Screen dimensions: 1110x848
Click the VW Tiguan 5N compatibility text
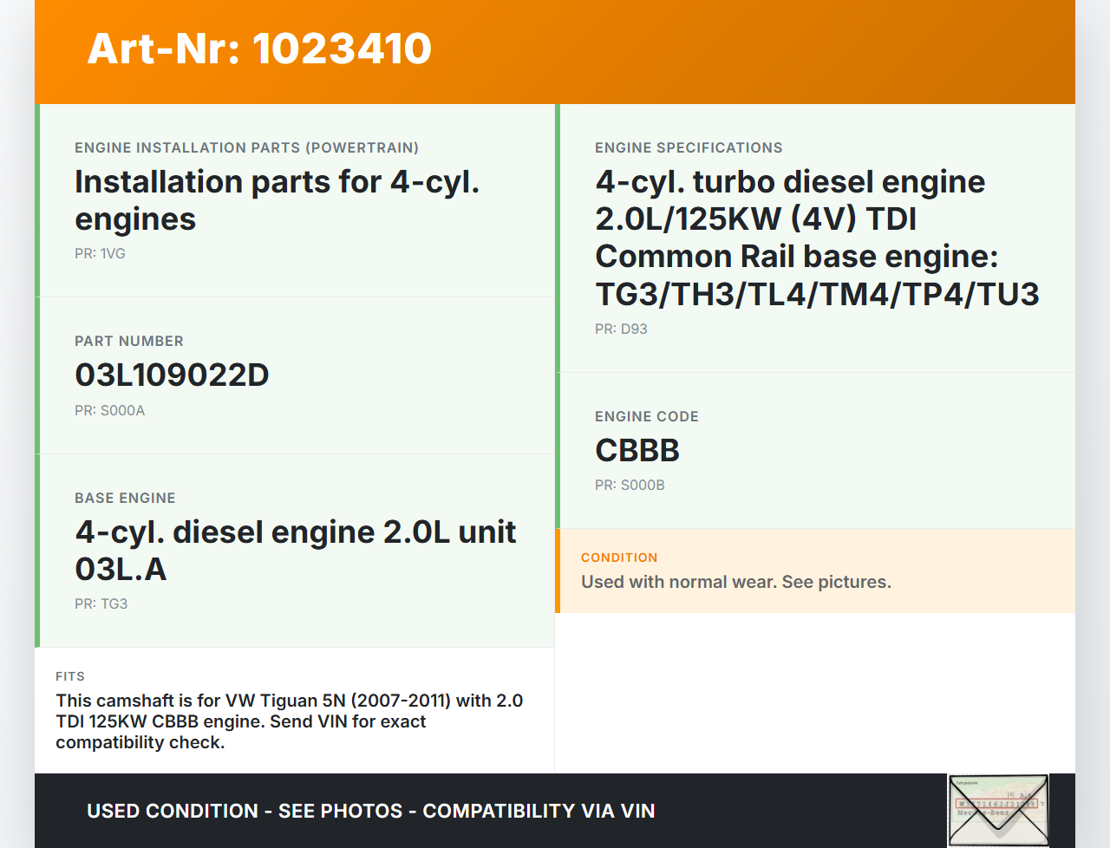click(289, 721)
